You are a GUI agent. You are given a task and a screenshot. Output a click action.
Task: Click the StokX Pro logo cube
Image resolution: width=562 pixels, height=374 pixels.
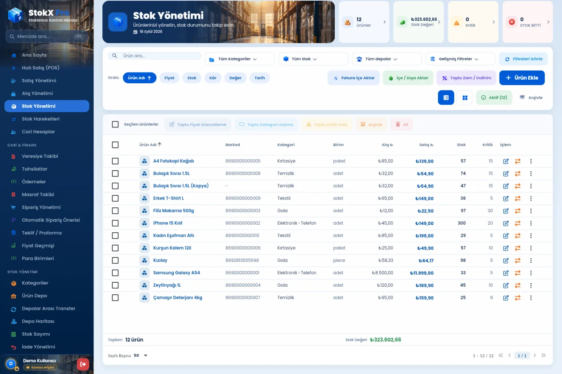[x=16, y=15]
